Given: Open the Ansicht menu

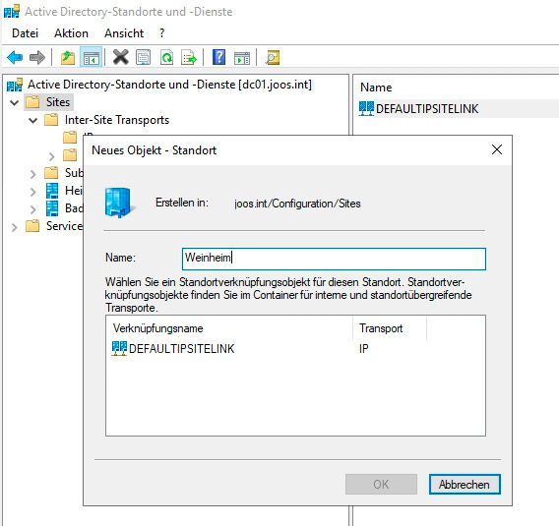Looking at the screenshot, I should point(124,33).
